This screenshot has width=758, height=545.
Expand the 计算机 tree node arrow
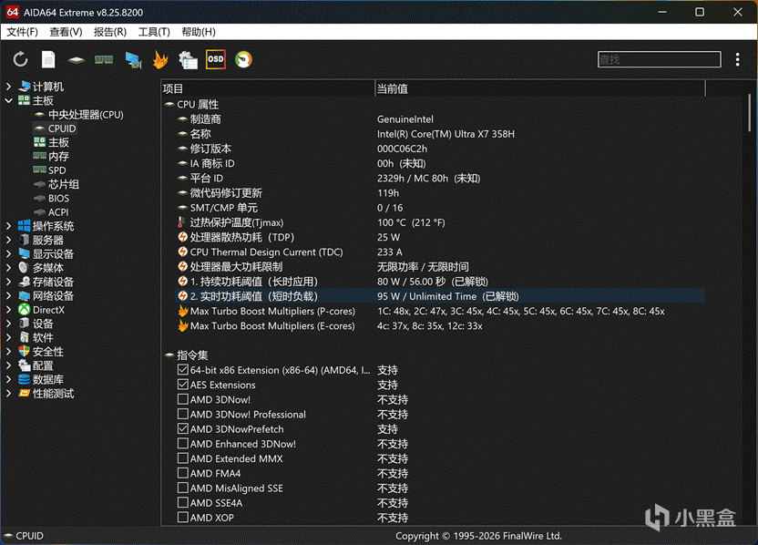[x=8, y=87]
